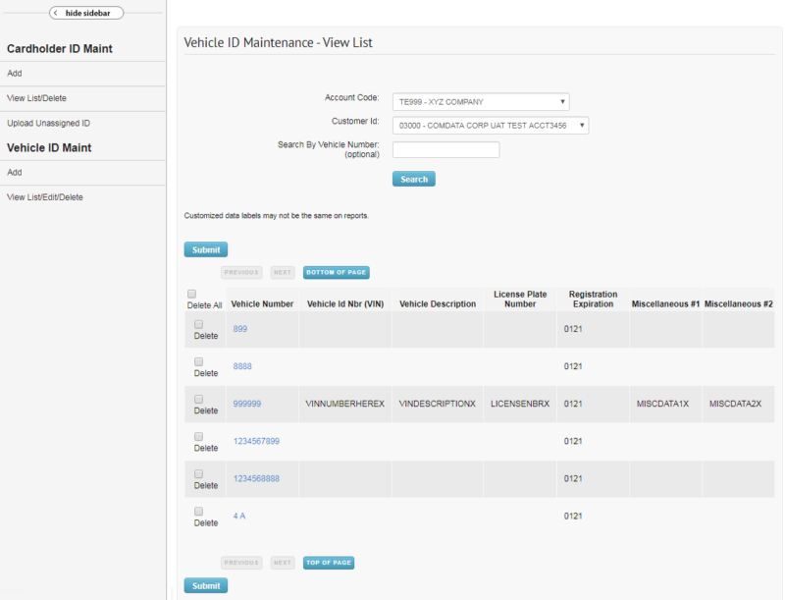Tick Delete checkbox for vehicle 899
This screenshot has width=785, height=600.
click(x=198, y=324)
